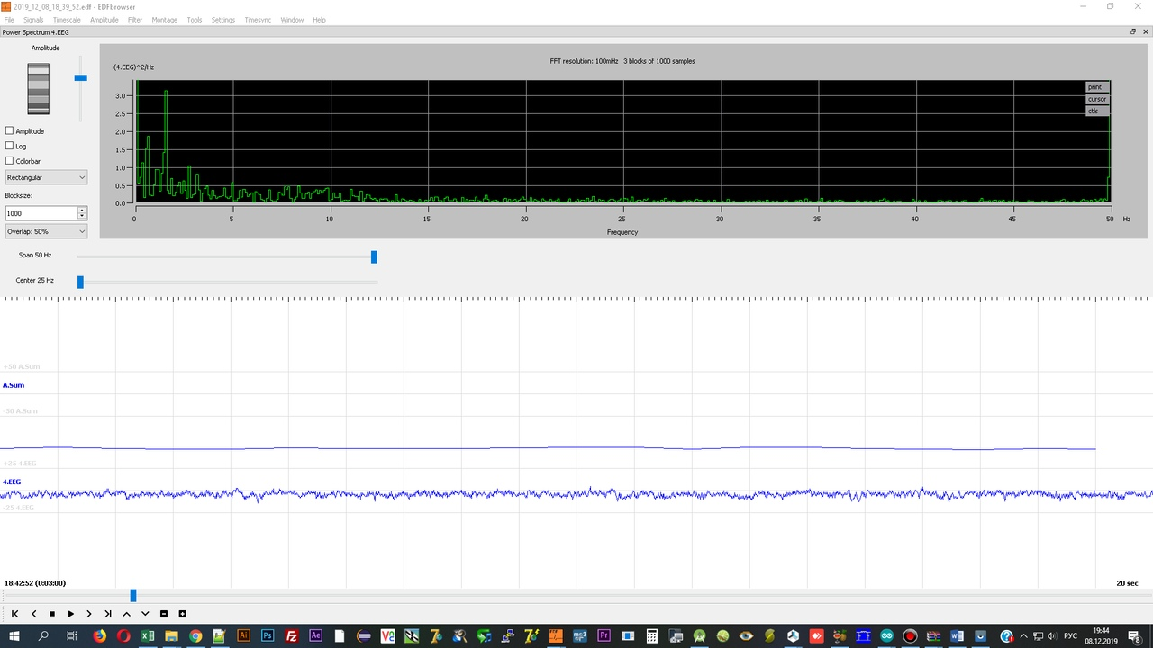1153x648 pixels.
Task: Step one page backward in the recording
Action: tap(33, 614)
